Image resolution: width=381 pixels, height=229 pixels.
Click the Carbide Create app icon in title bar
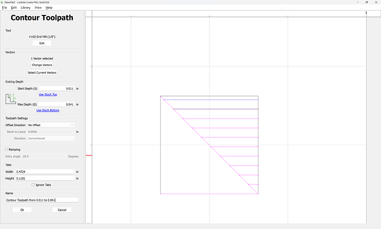pos(3,2)
